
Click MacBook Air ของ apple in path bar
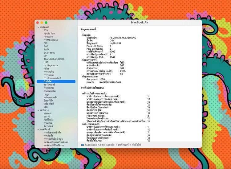[x=100, y=145]
